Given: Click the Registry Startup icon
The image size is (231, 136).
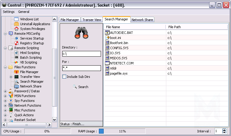Looking at the screenshot, I should pyautogui.click(x=17, y=43).
